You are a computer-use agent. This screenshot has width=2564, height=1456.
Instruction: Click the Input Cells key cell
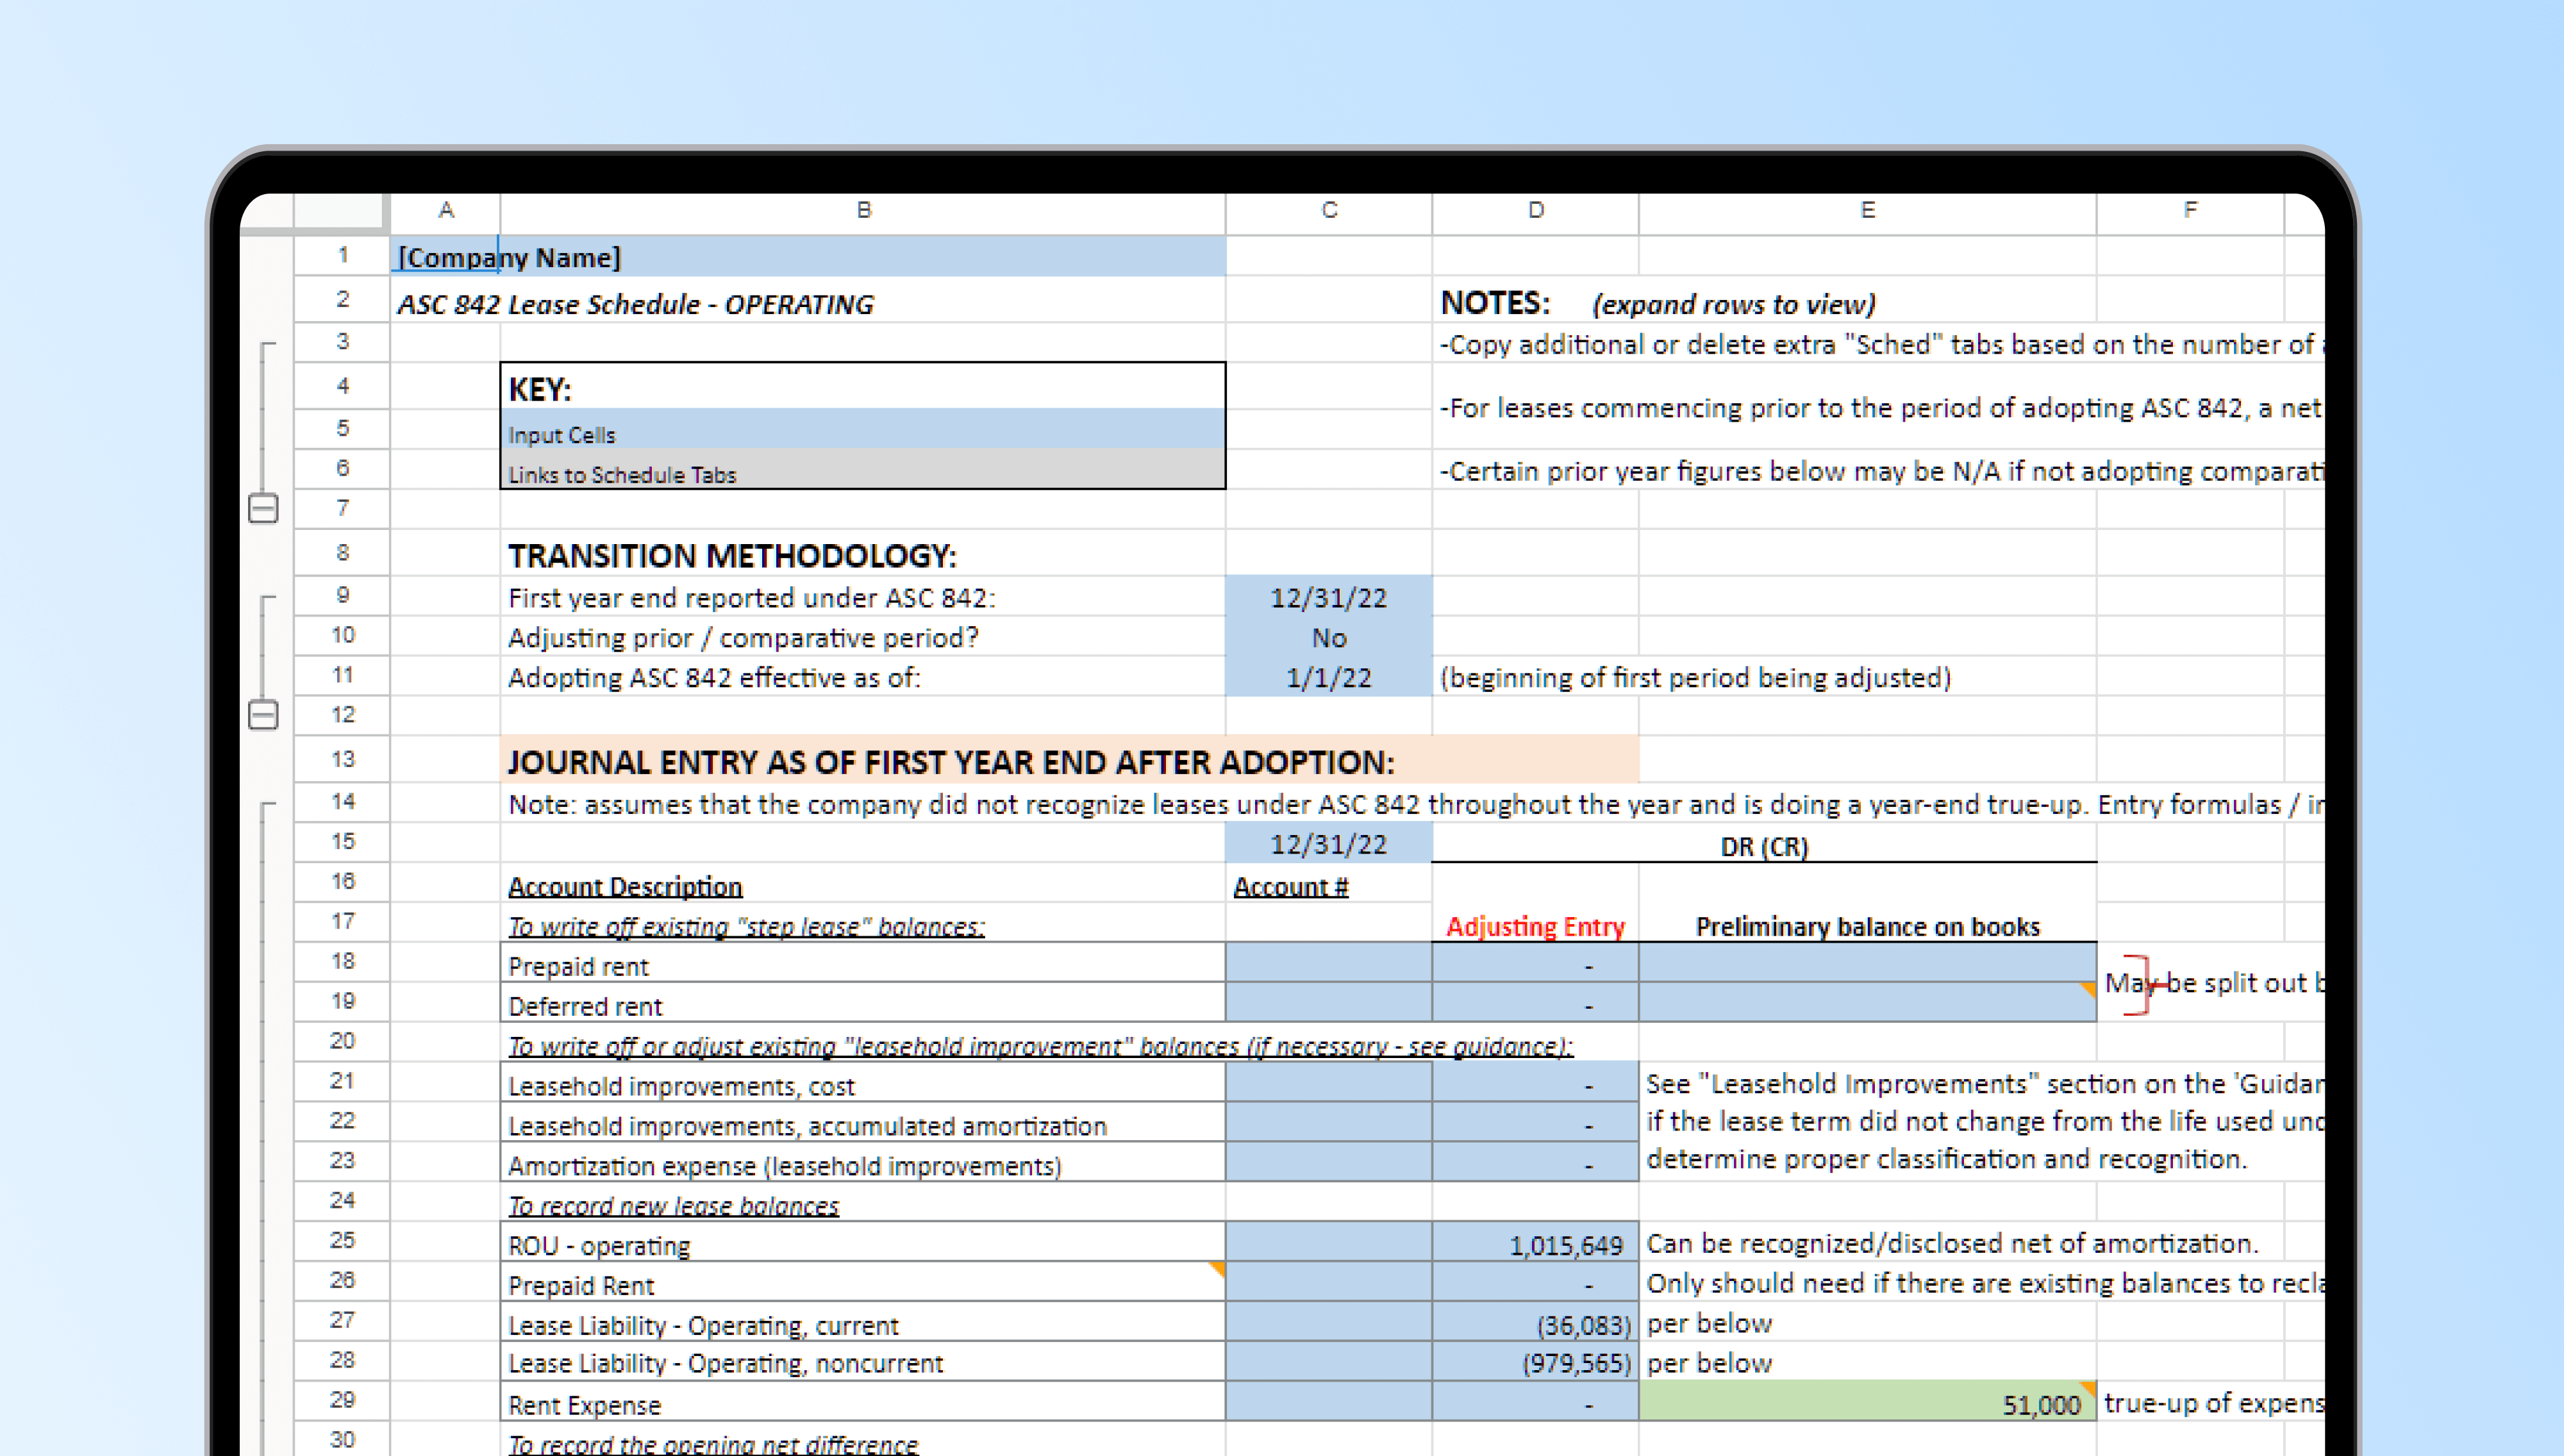tap(863, 430)
